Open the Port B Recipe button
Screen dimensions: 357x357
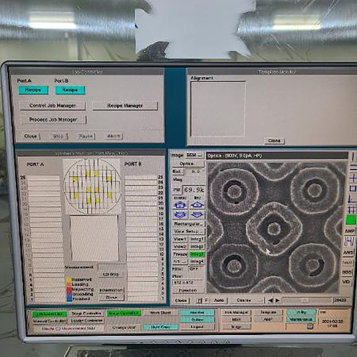click(x=70, y=90)
